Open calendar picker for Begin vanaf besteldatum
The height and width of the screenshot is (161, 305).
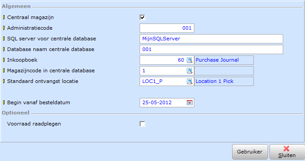[x=189, y=102]
